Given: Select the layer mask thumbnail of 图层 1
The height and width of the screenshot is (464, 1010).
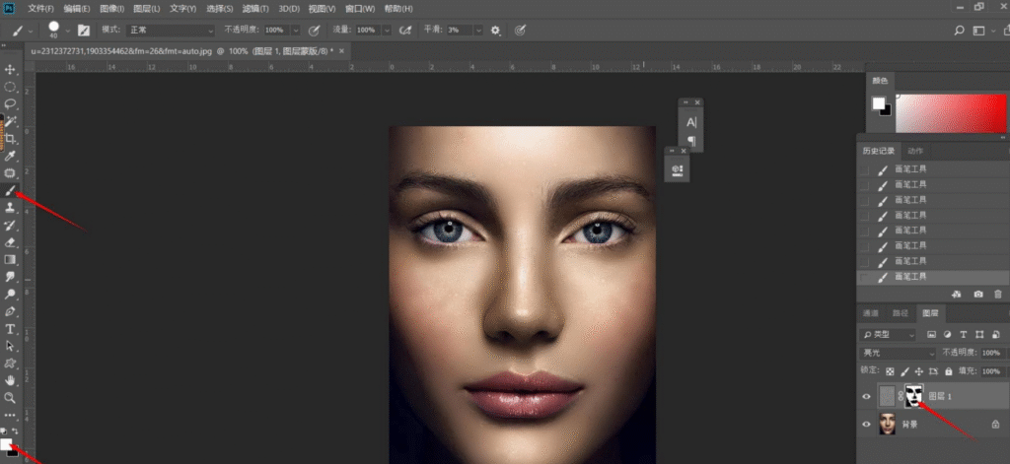Looking at the screenshot, I should pos(914,396).
